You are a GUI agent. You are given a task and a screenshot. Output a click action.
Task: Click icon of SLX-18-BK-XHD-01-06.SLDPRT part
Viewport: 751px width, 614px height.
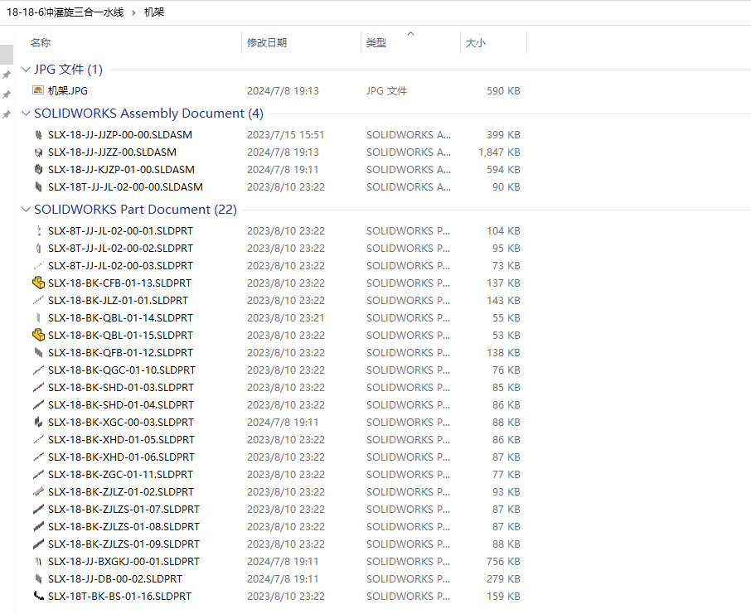tap(38, 457)
